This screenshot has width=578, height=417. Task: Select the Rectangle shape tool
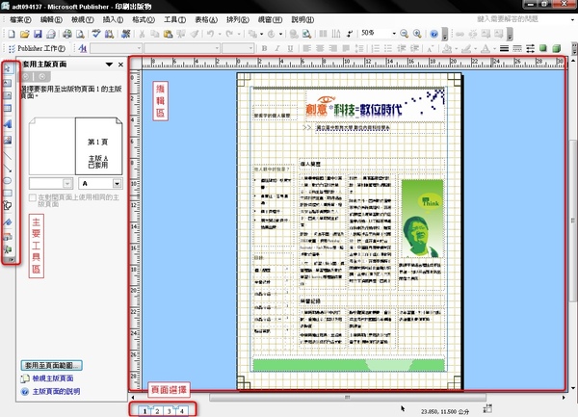point(8,193)
